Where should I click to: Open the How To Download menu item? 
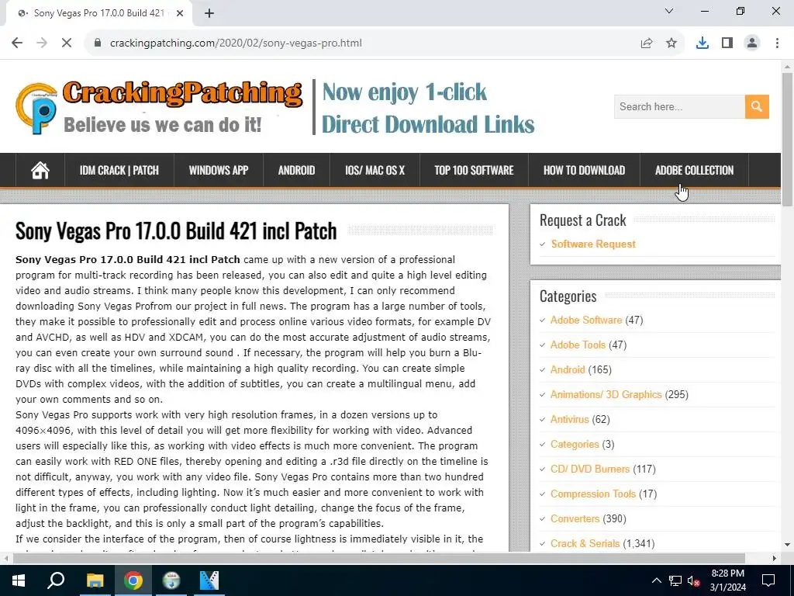click(585, 170)
